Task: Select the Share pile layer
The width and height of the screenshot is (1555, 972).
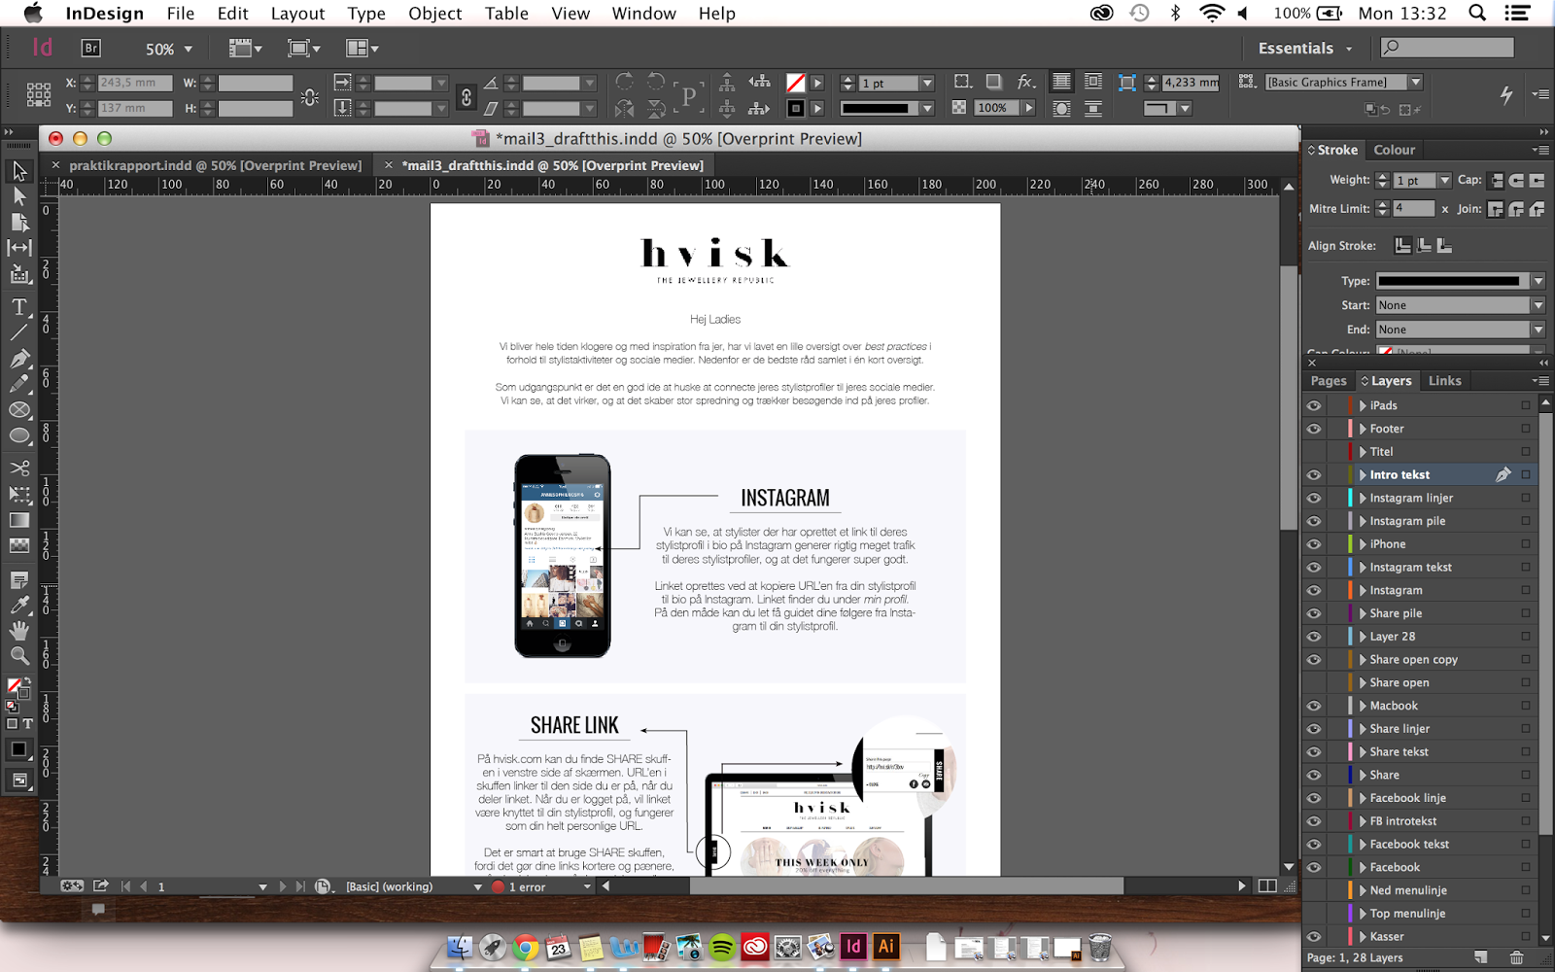Action: (1396, 613)
